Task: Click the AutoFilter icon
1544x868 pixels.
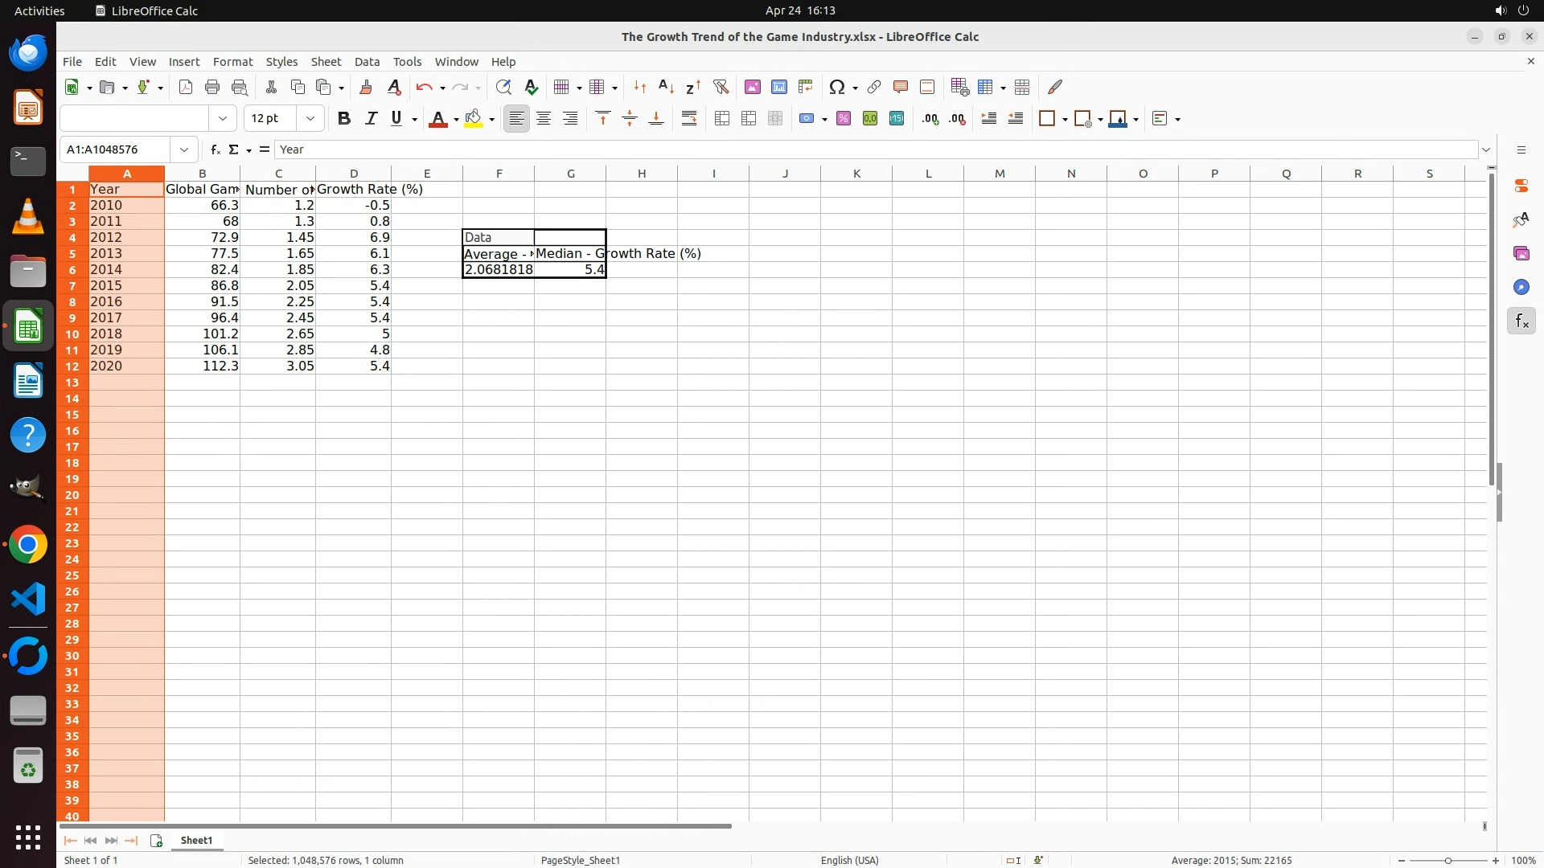Action: 721,87
